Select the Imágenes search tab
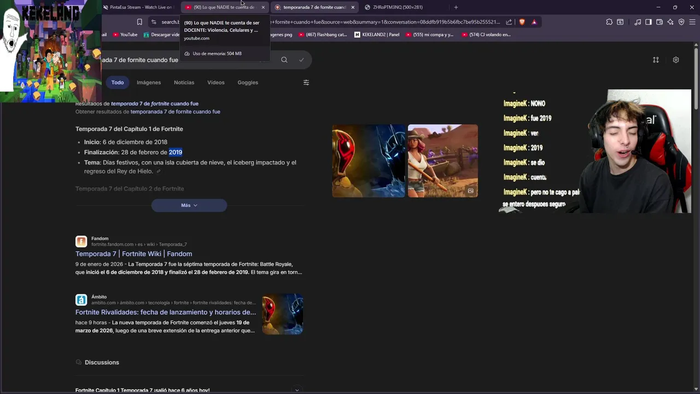 (x=149, y=83)
